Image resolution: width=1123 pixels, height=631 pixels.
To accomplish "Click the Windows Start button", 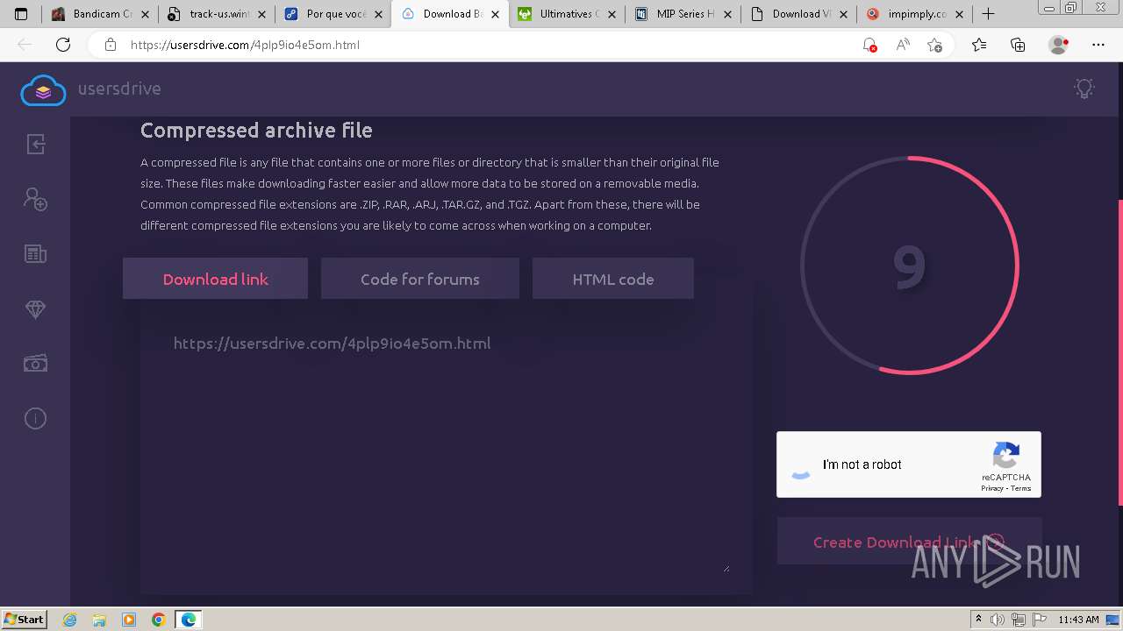I will point(25,620).
